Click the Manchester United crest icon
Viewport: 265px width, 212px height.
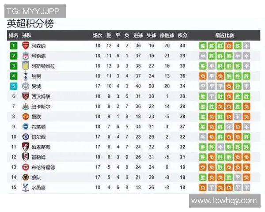pos(26,117)
